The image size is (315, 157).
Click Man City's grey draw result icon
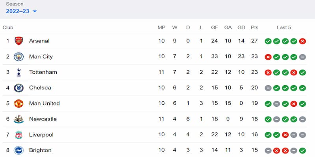302,57
